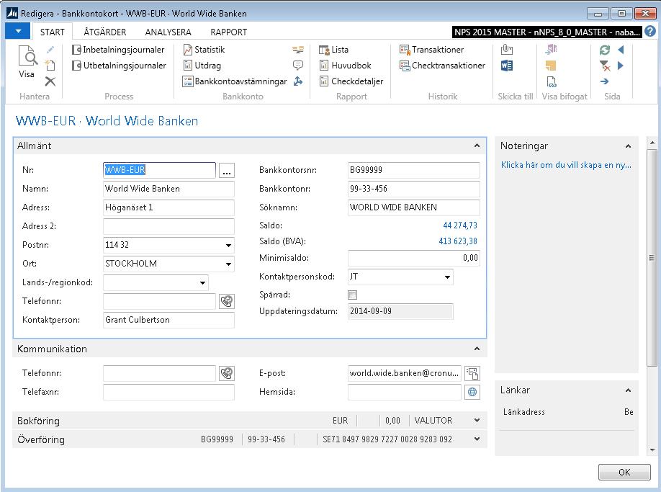Switch to the ANALYSERA tab

pos(168,32)
